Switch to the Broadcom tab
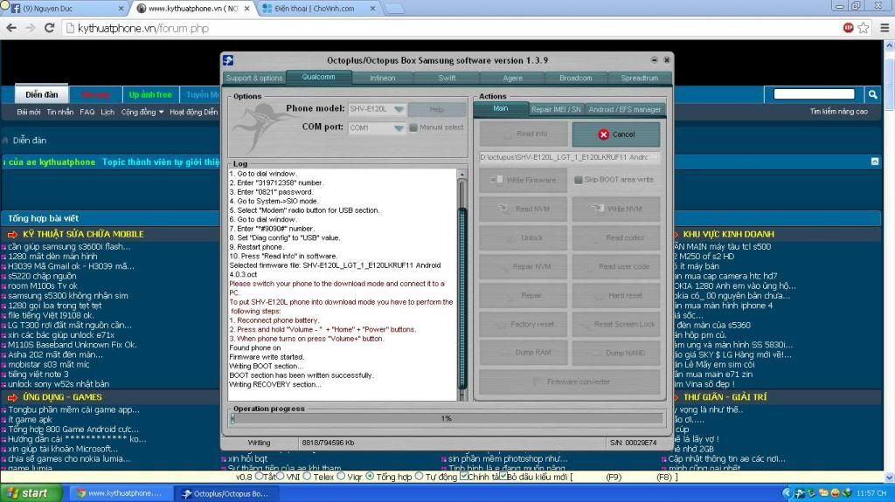895x502 pixels. (x=575, y=79)
